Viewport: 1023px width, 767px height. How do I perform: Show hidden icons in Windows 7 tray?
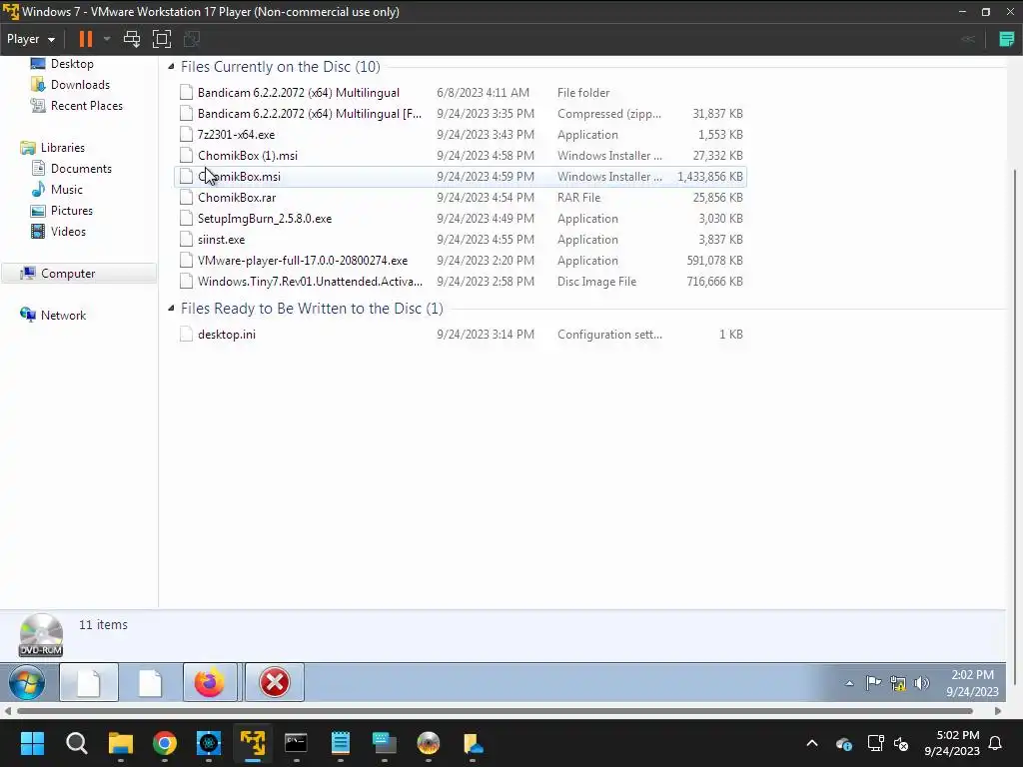(x=849, y=683)
